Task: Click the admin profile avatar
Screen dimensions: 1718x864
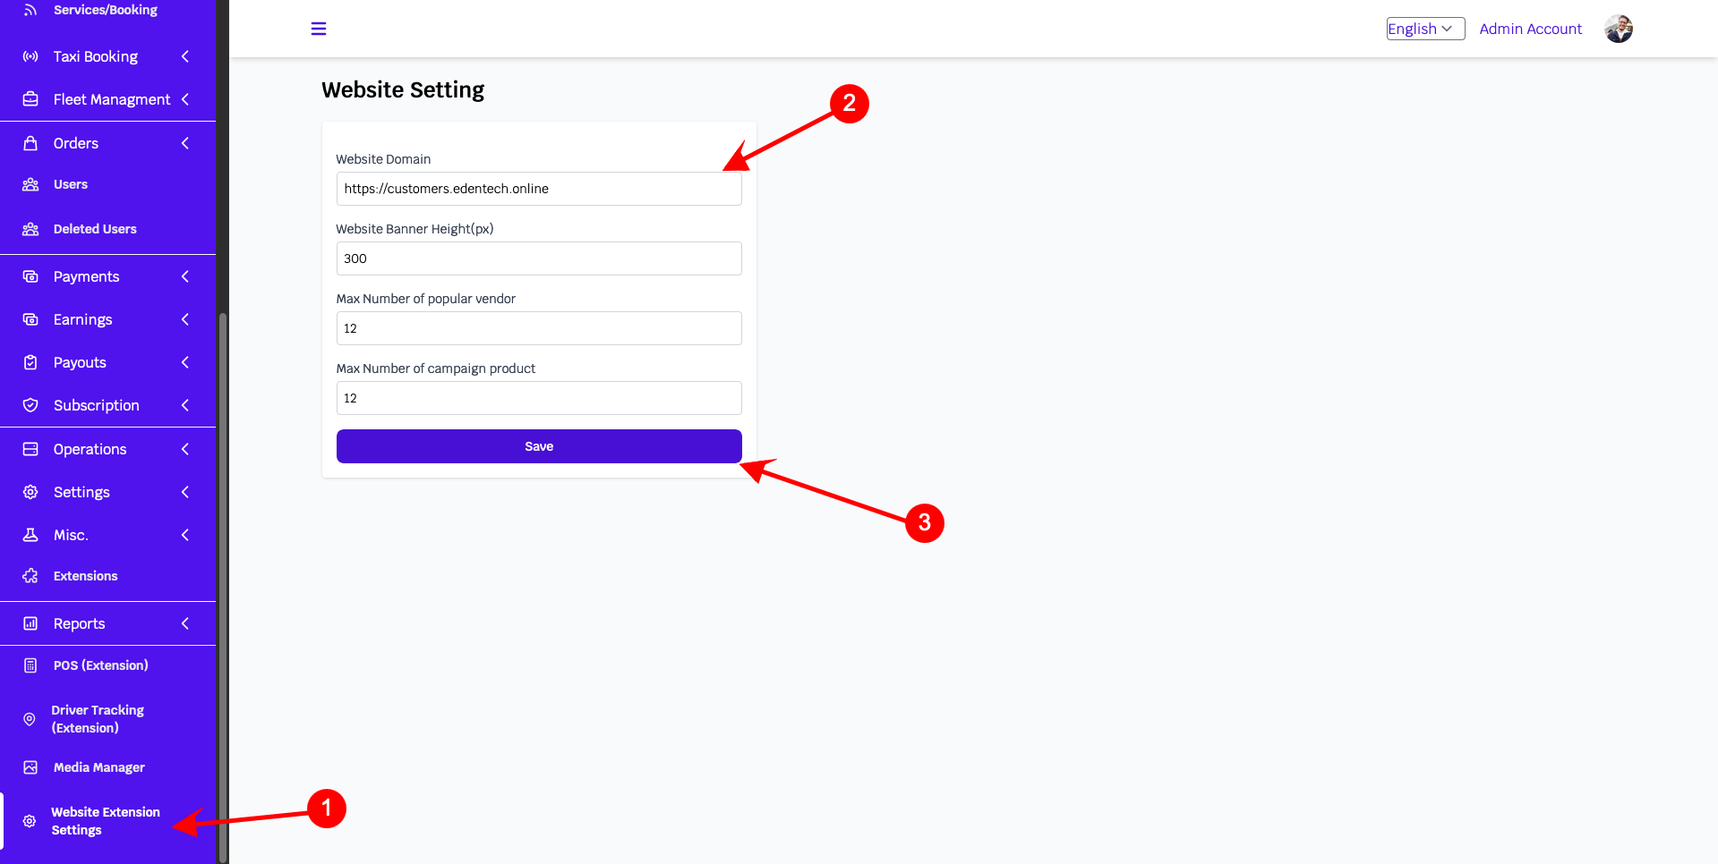Action: [x=1619, y=29]
